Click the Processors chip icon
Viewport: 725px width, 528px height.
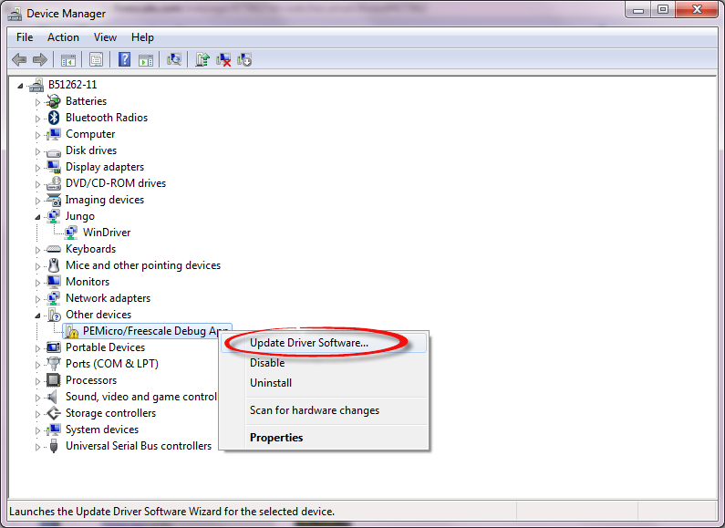click(54, 380)
